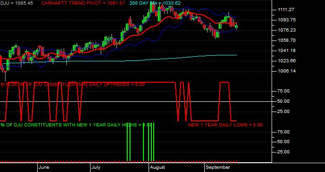
Task: Click the DJU = 1085.45 readout
Action: click(x=16, y=3)
